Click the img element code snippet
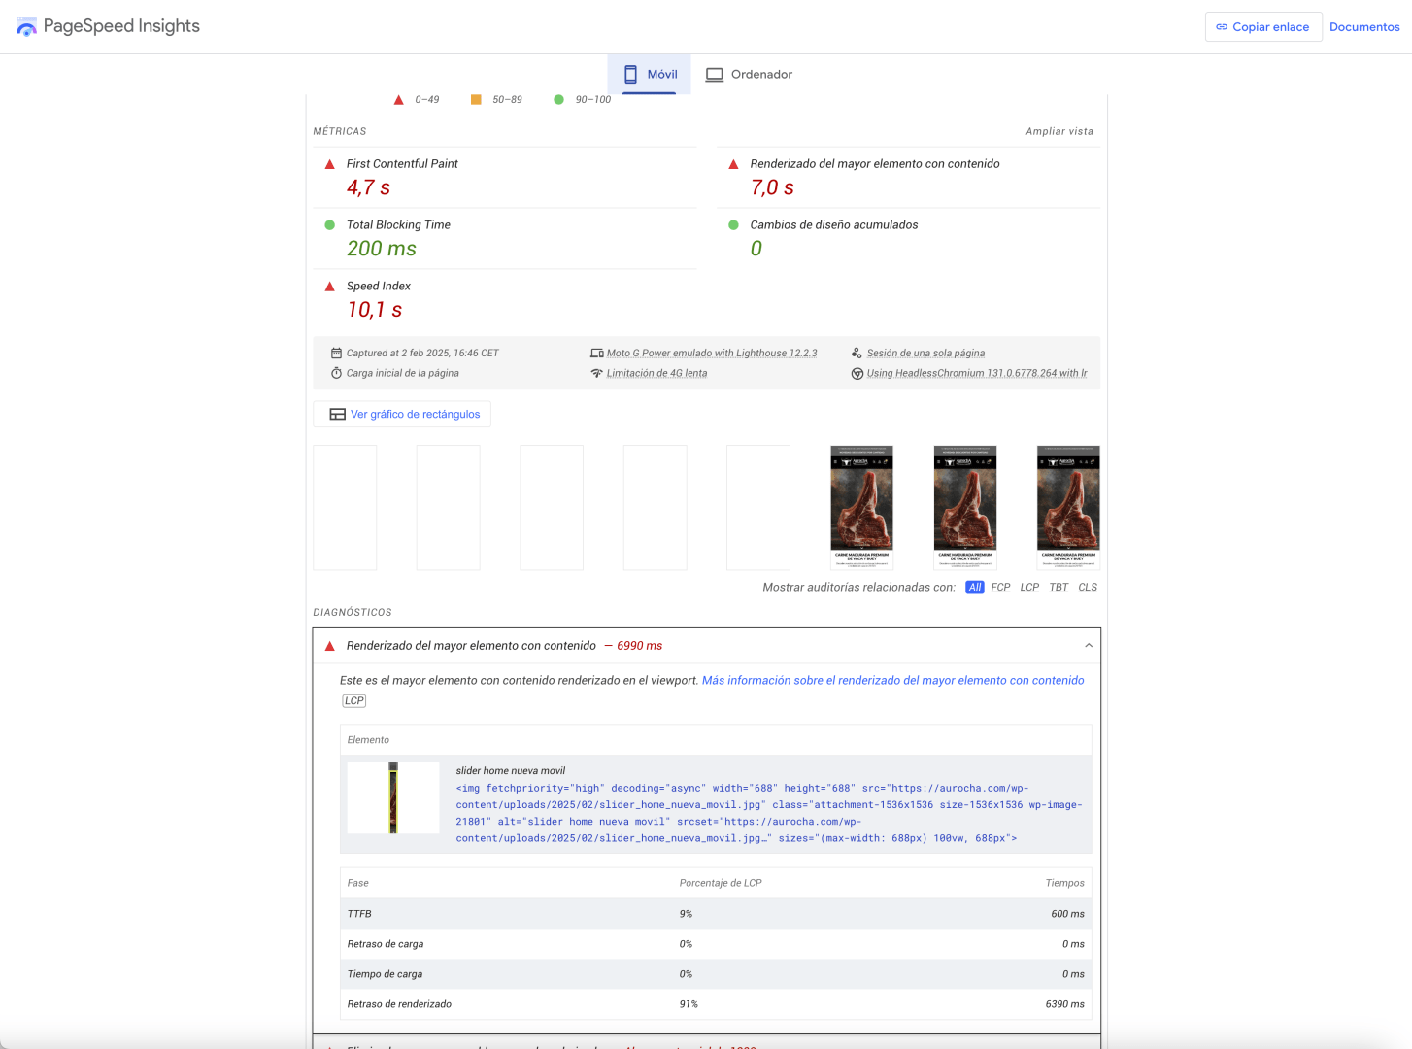 point(769,813)
